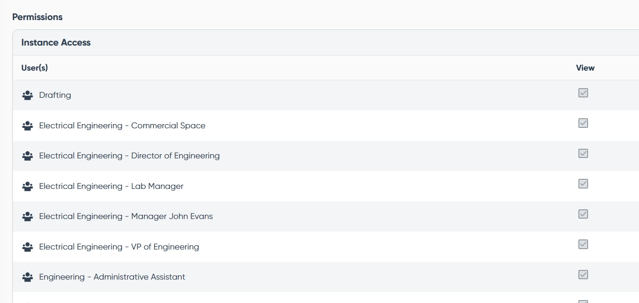Image resolution: width=639 pixels, height=303 pixels.
Task: Click the View column header
Action: pyautogui.click(x=585, y=68)
